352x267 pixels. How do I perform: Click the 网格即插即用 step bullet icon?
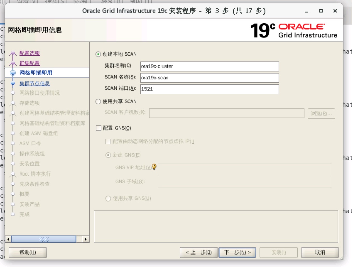[13, 73]
